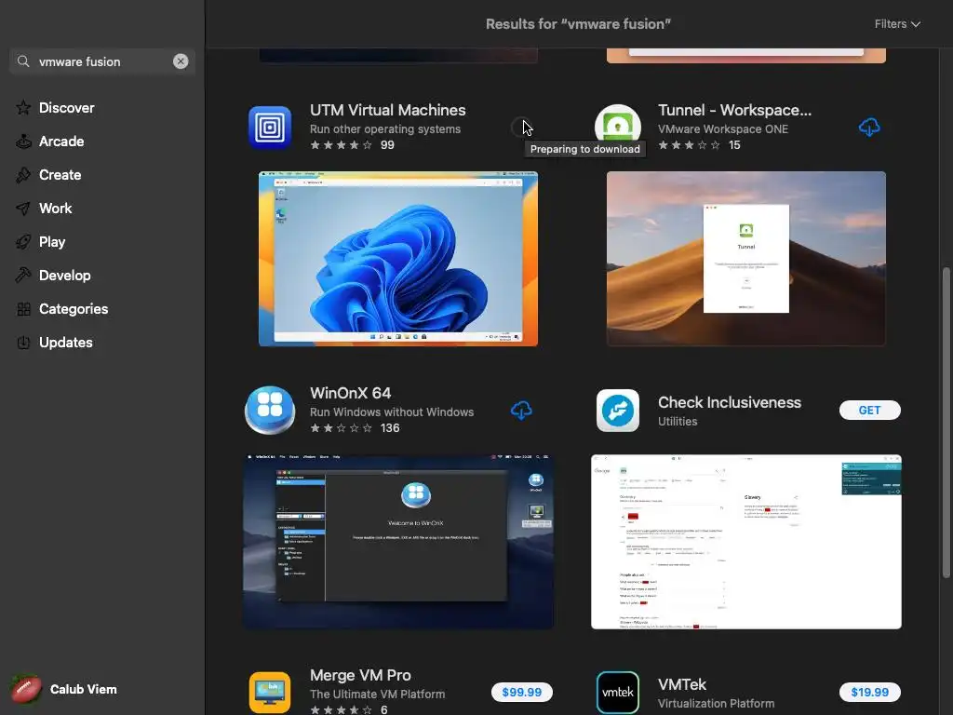This screenshot has width=953, height=715.
Task: Open the Check Inclusiveness app icon
Action: [x=618, y=411]
